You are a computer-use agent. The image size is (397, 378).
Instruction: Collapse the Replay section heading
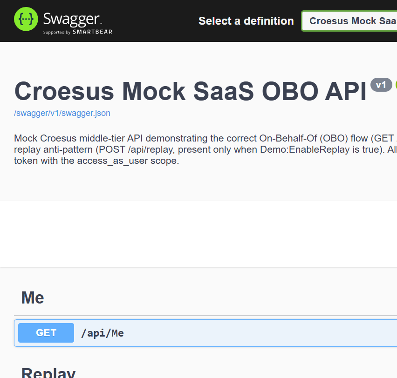(48, 373)
